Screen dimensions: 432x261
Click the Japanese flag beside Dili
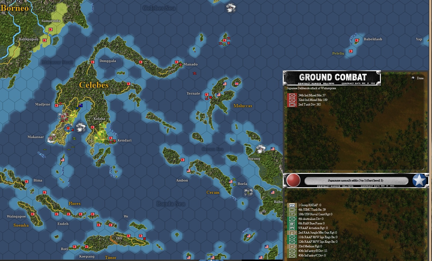point(129,236)
